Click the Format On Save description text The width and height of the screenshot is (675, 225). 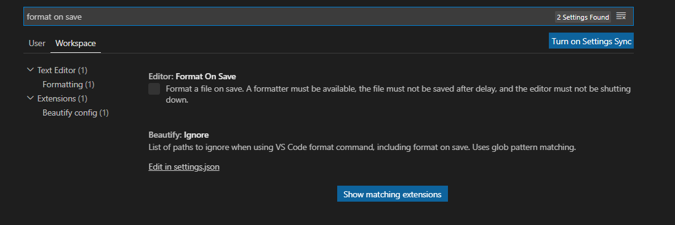(x=398, y=94)
